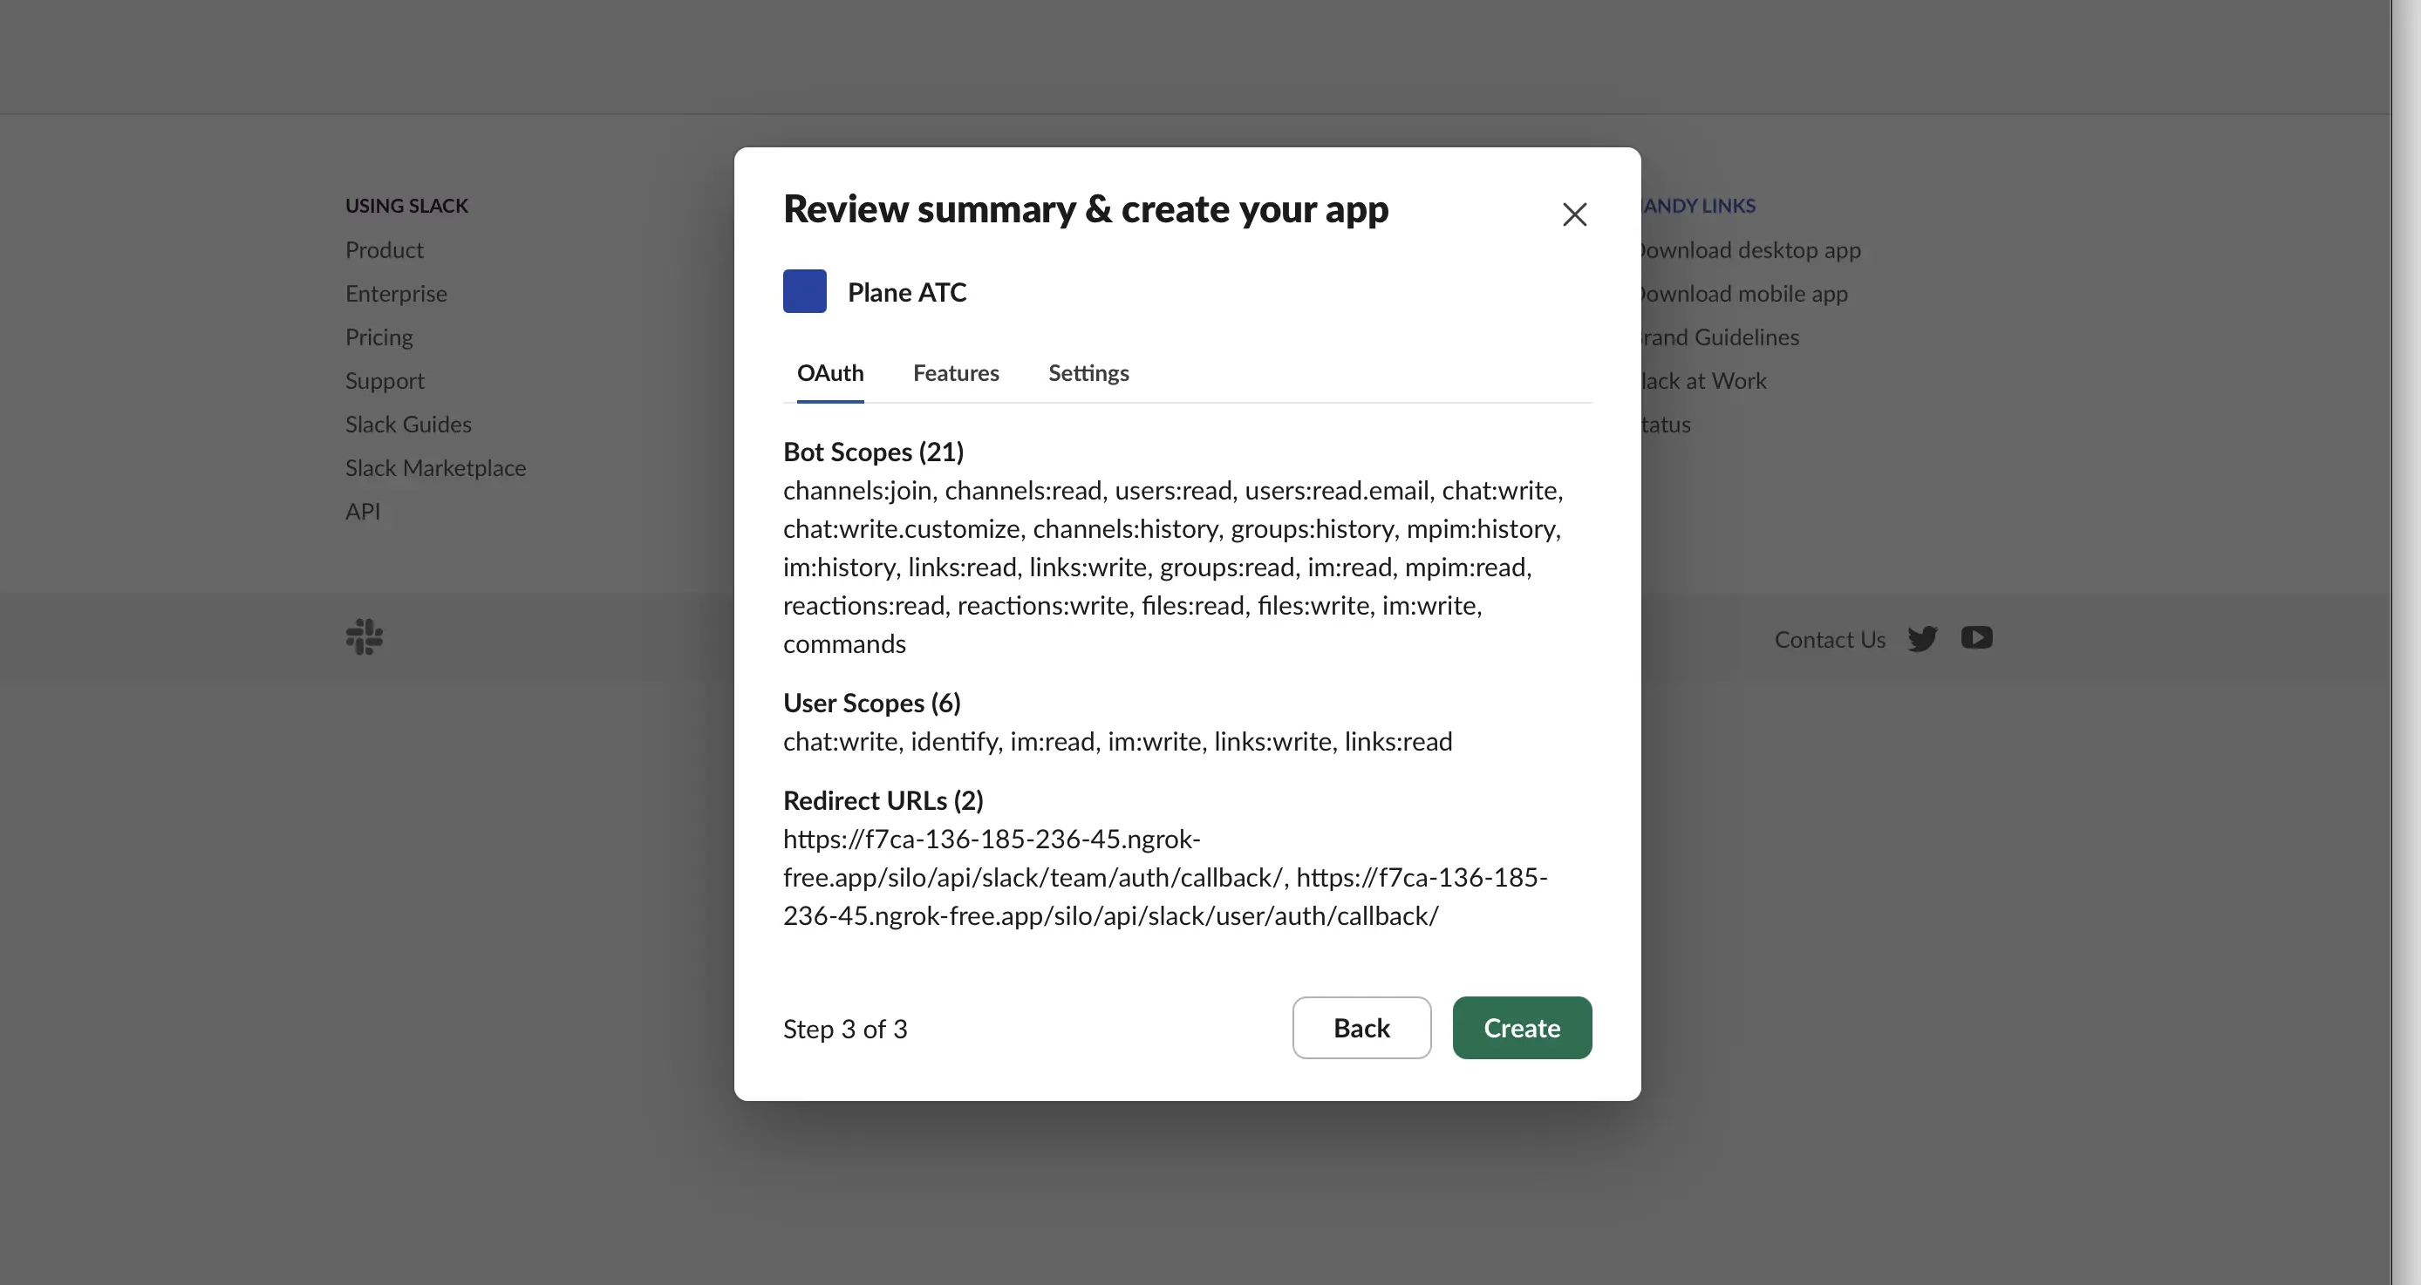Visit the Pricing page

[x=378, y=337]
